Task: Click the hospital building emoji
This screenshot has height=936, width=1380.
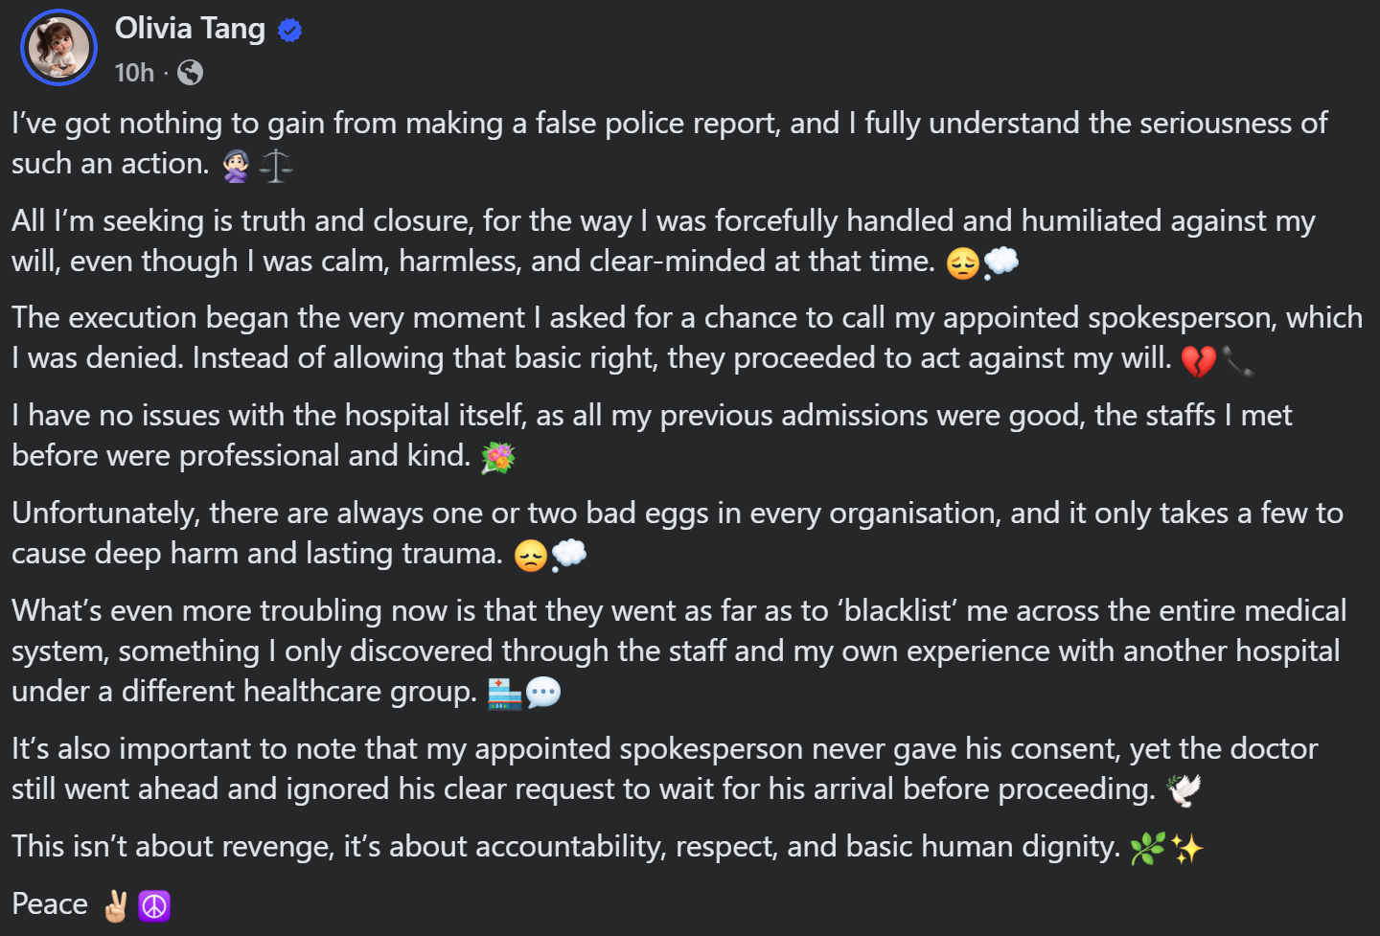Action: (x=504, y=693)
